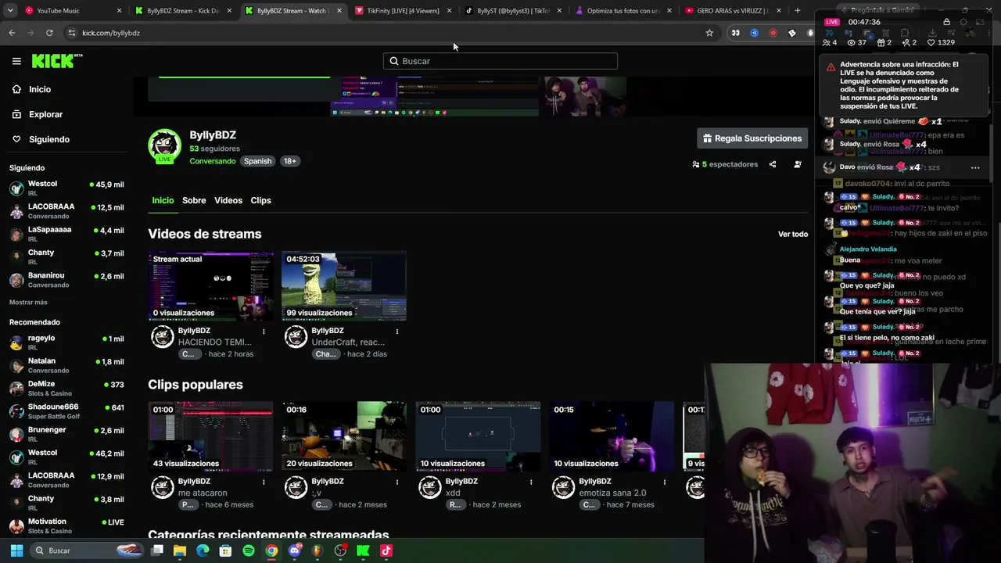Viewport: 1001px width, 563px height.
Task: Open Explorar in the sidebar
Action: (45, 114)
